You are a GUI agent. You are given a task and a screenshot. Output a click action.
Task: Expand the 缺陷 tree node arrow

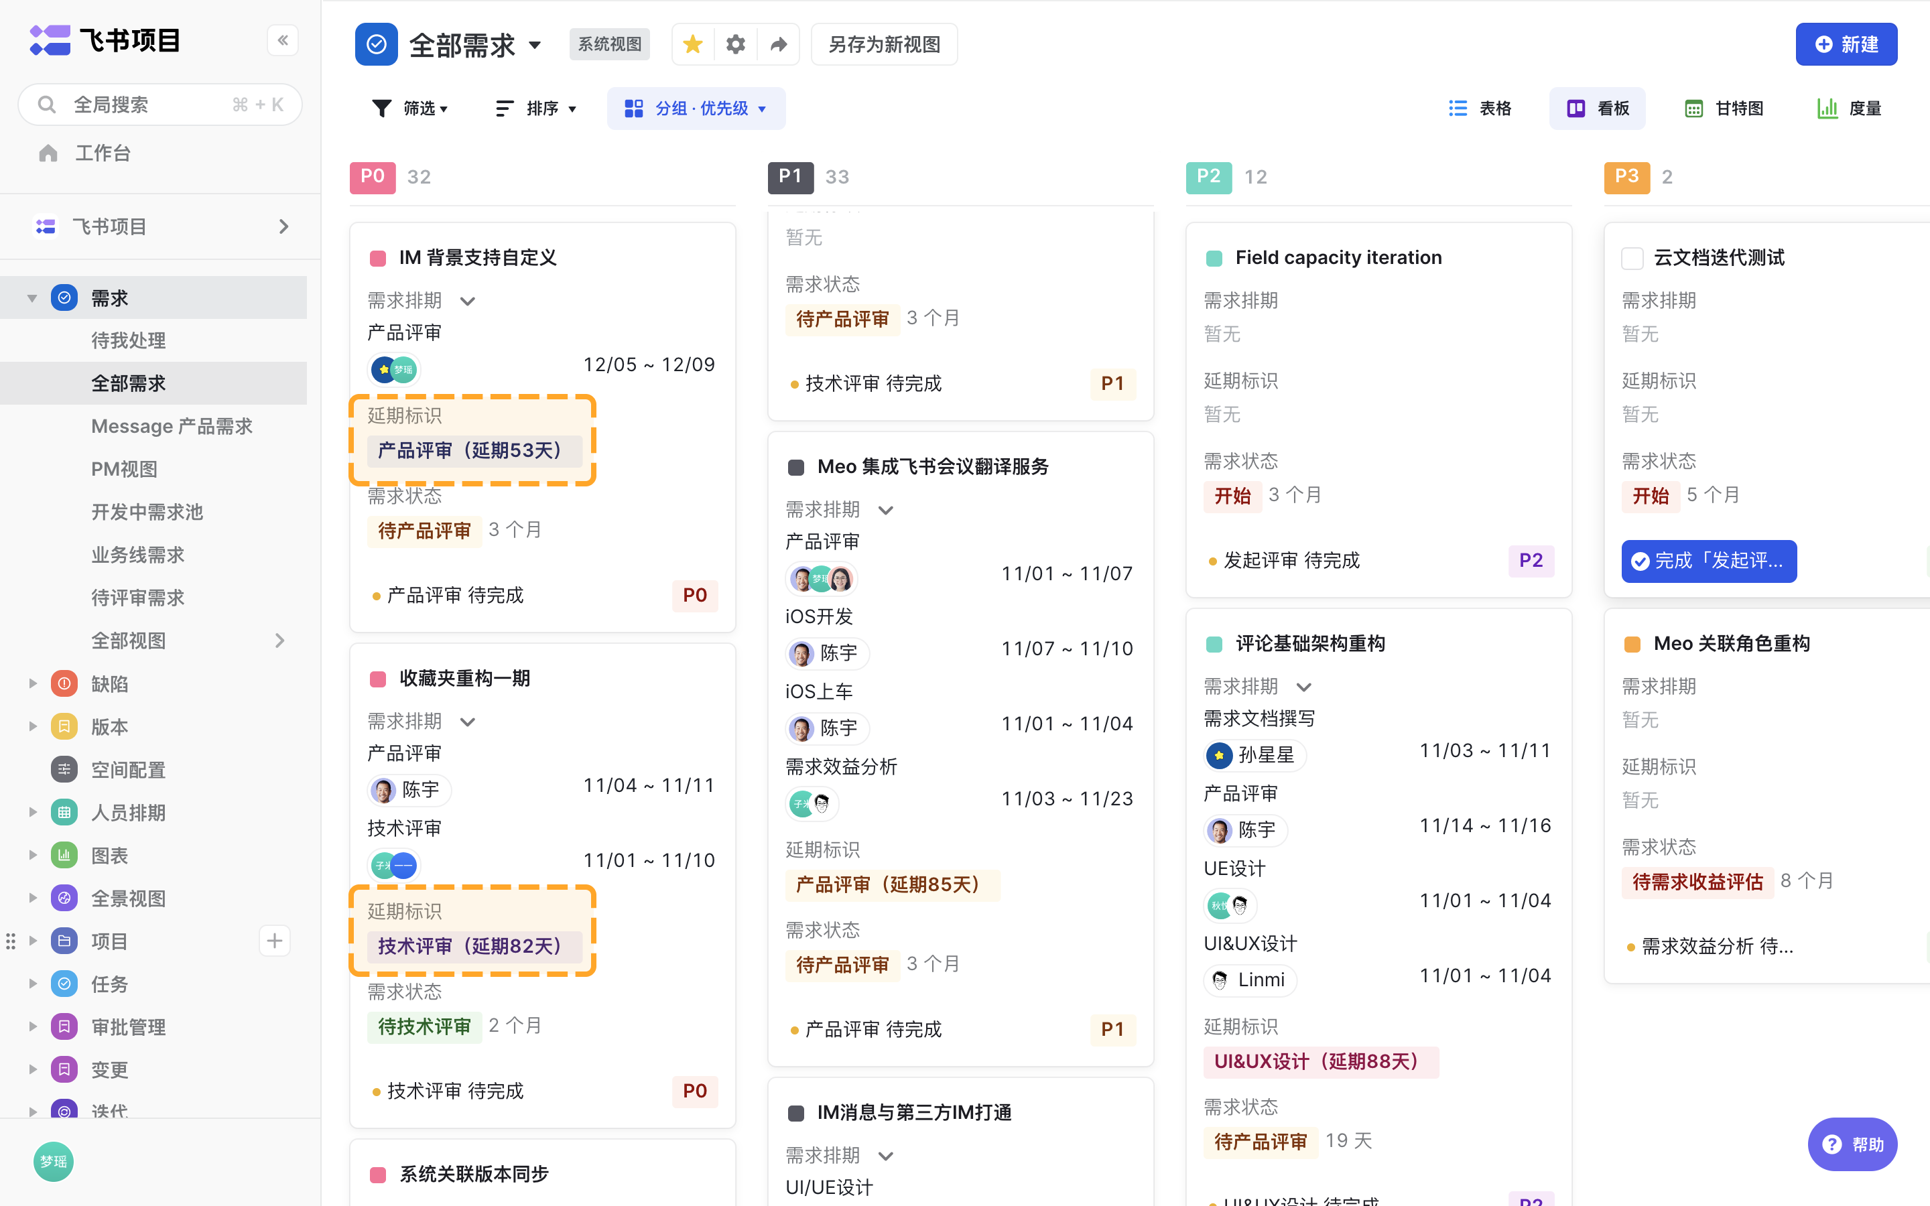coord(33,683)
